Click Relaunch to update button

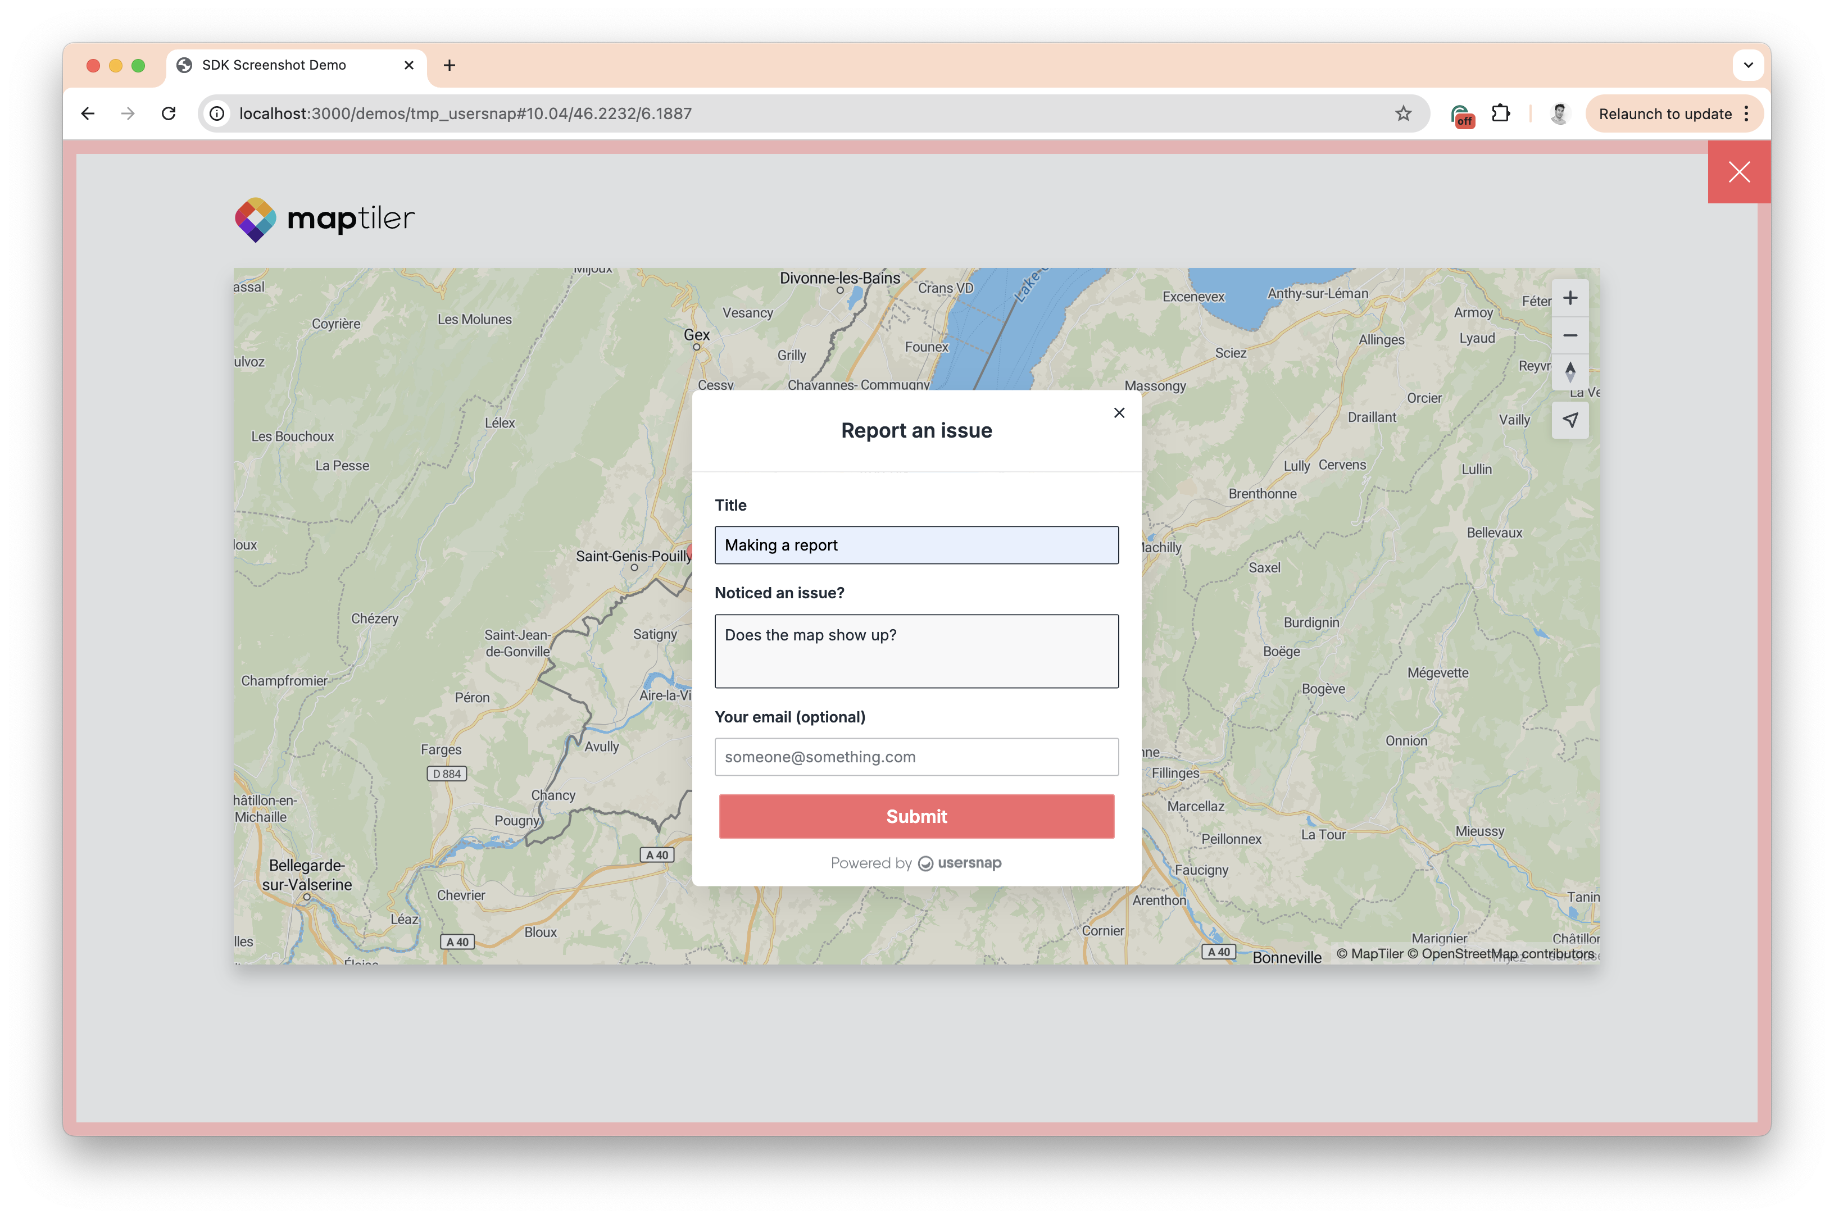[1664, 113]
